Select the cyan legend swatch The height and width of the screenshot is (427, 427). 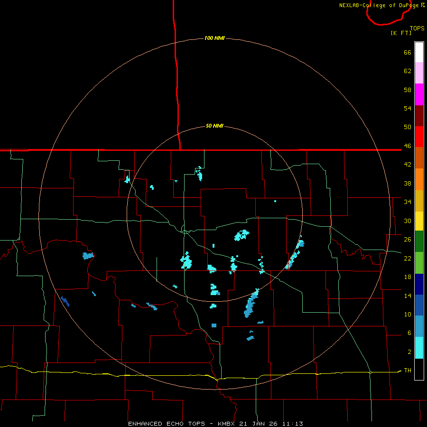tap(419, 348)
